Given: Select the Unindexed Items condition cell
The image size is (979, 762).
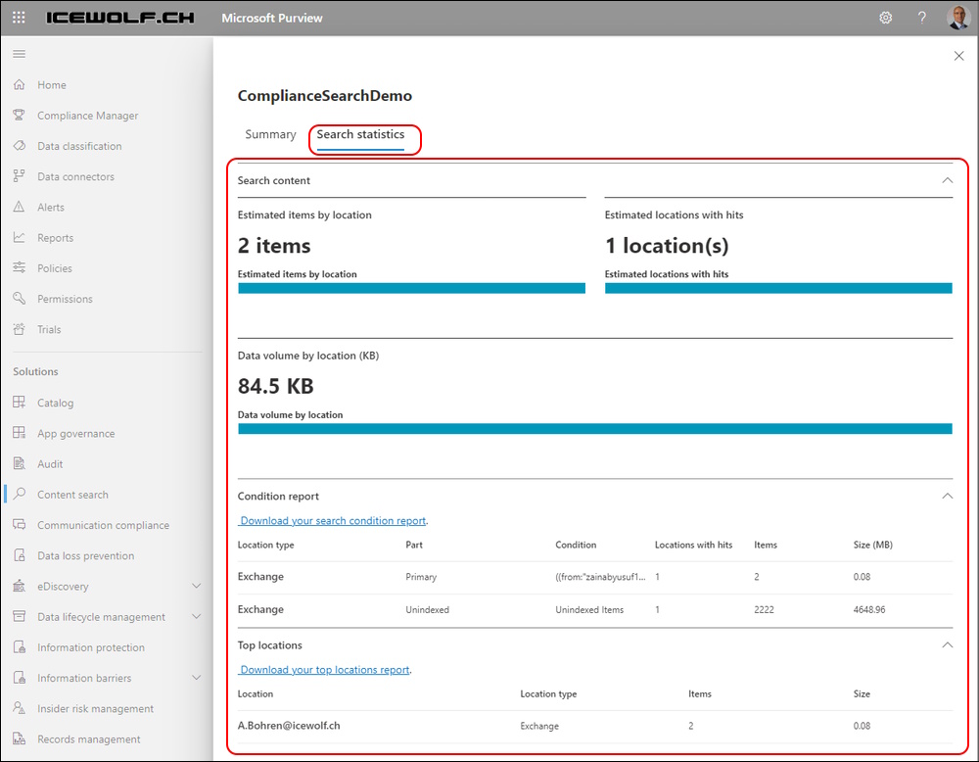Looking at the screenshot, I should pyautogui.click(x=589, y=610).
